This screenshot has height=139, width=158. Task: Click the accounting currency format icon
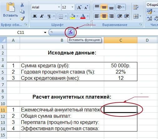coord(150,11)
